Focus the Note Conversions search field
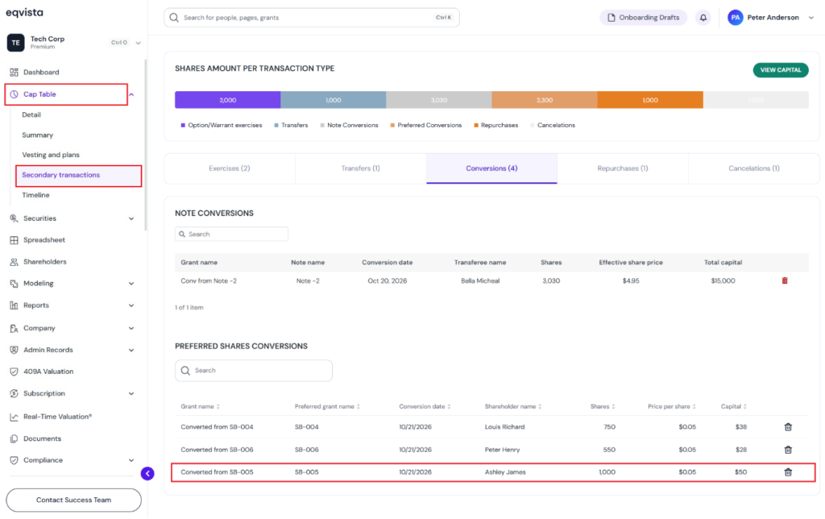 pyautogui.click(x=231, y=235)
